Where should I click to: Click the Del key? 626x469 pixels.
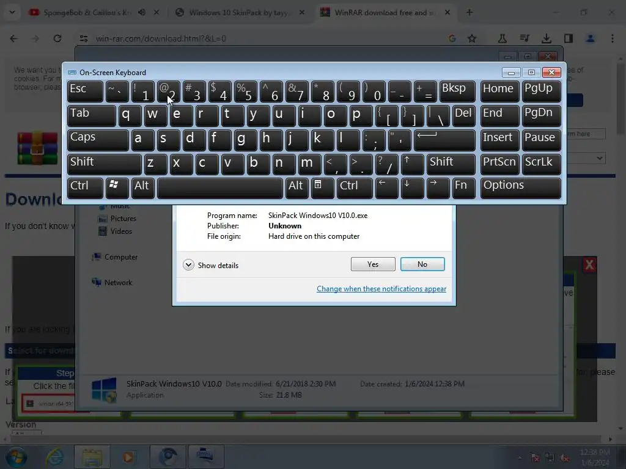pyautogui.click(x=464, y=115)
